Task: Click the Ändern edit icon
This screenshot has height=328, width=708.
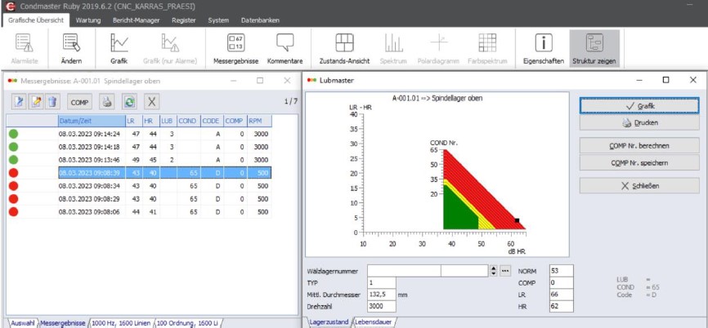Action: tap(71, 48)
